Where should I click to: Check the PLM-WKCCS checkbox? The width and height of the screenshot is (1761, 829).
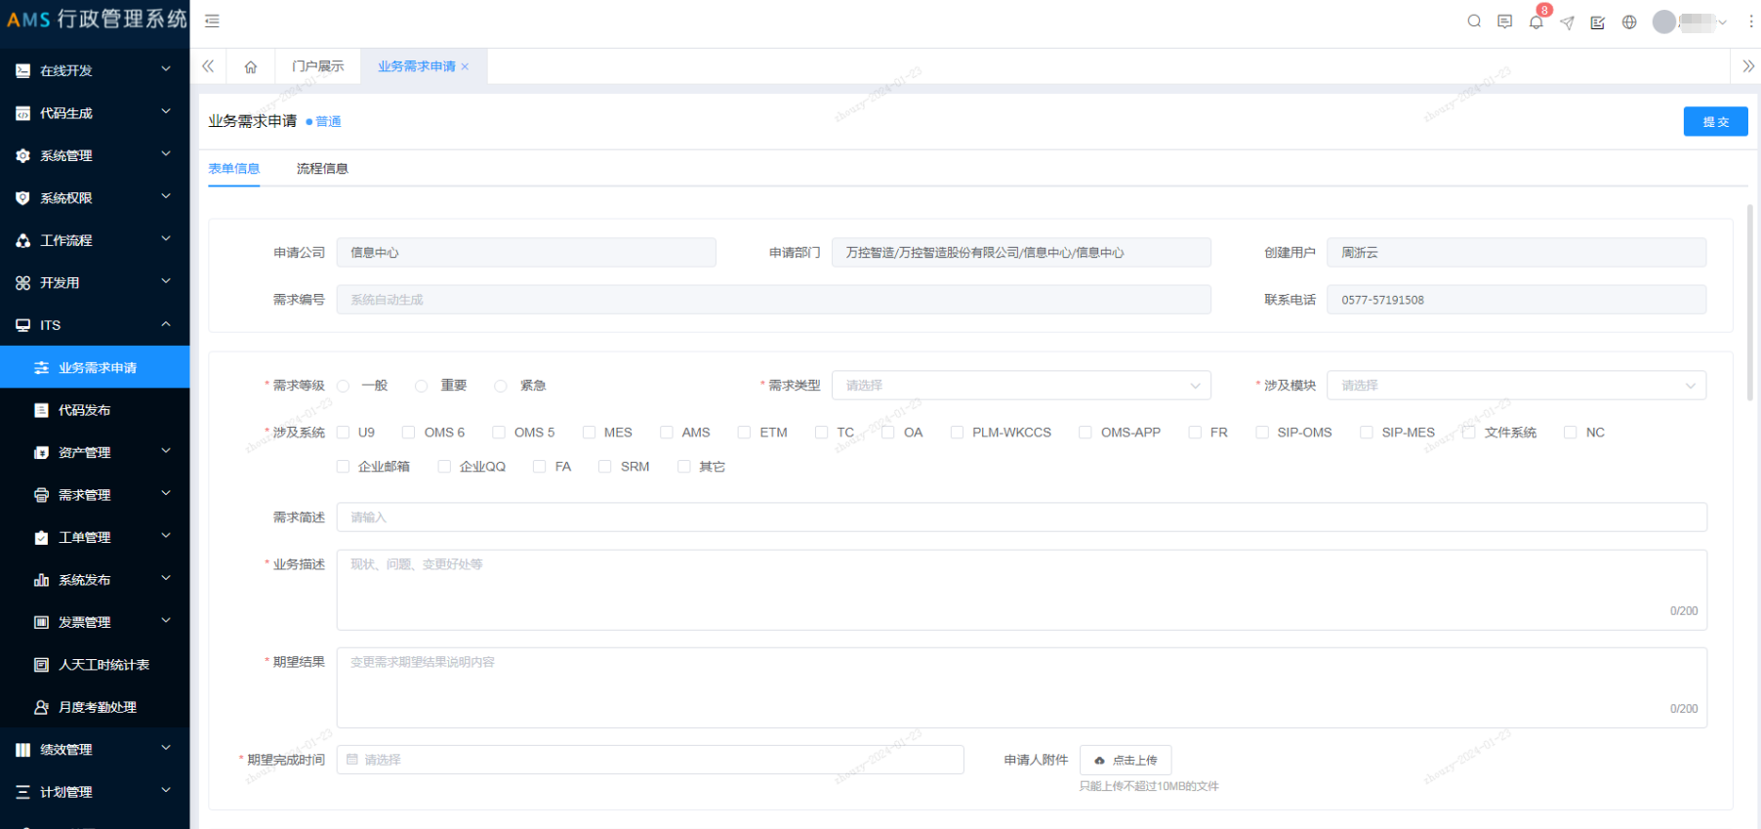pyautogui.click(x=957, y=433)
